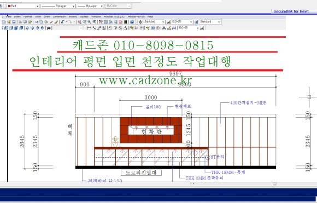
Task: Open the DesignCenter icon
Action: click(105, 22)
